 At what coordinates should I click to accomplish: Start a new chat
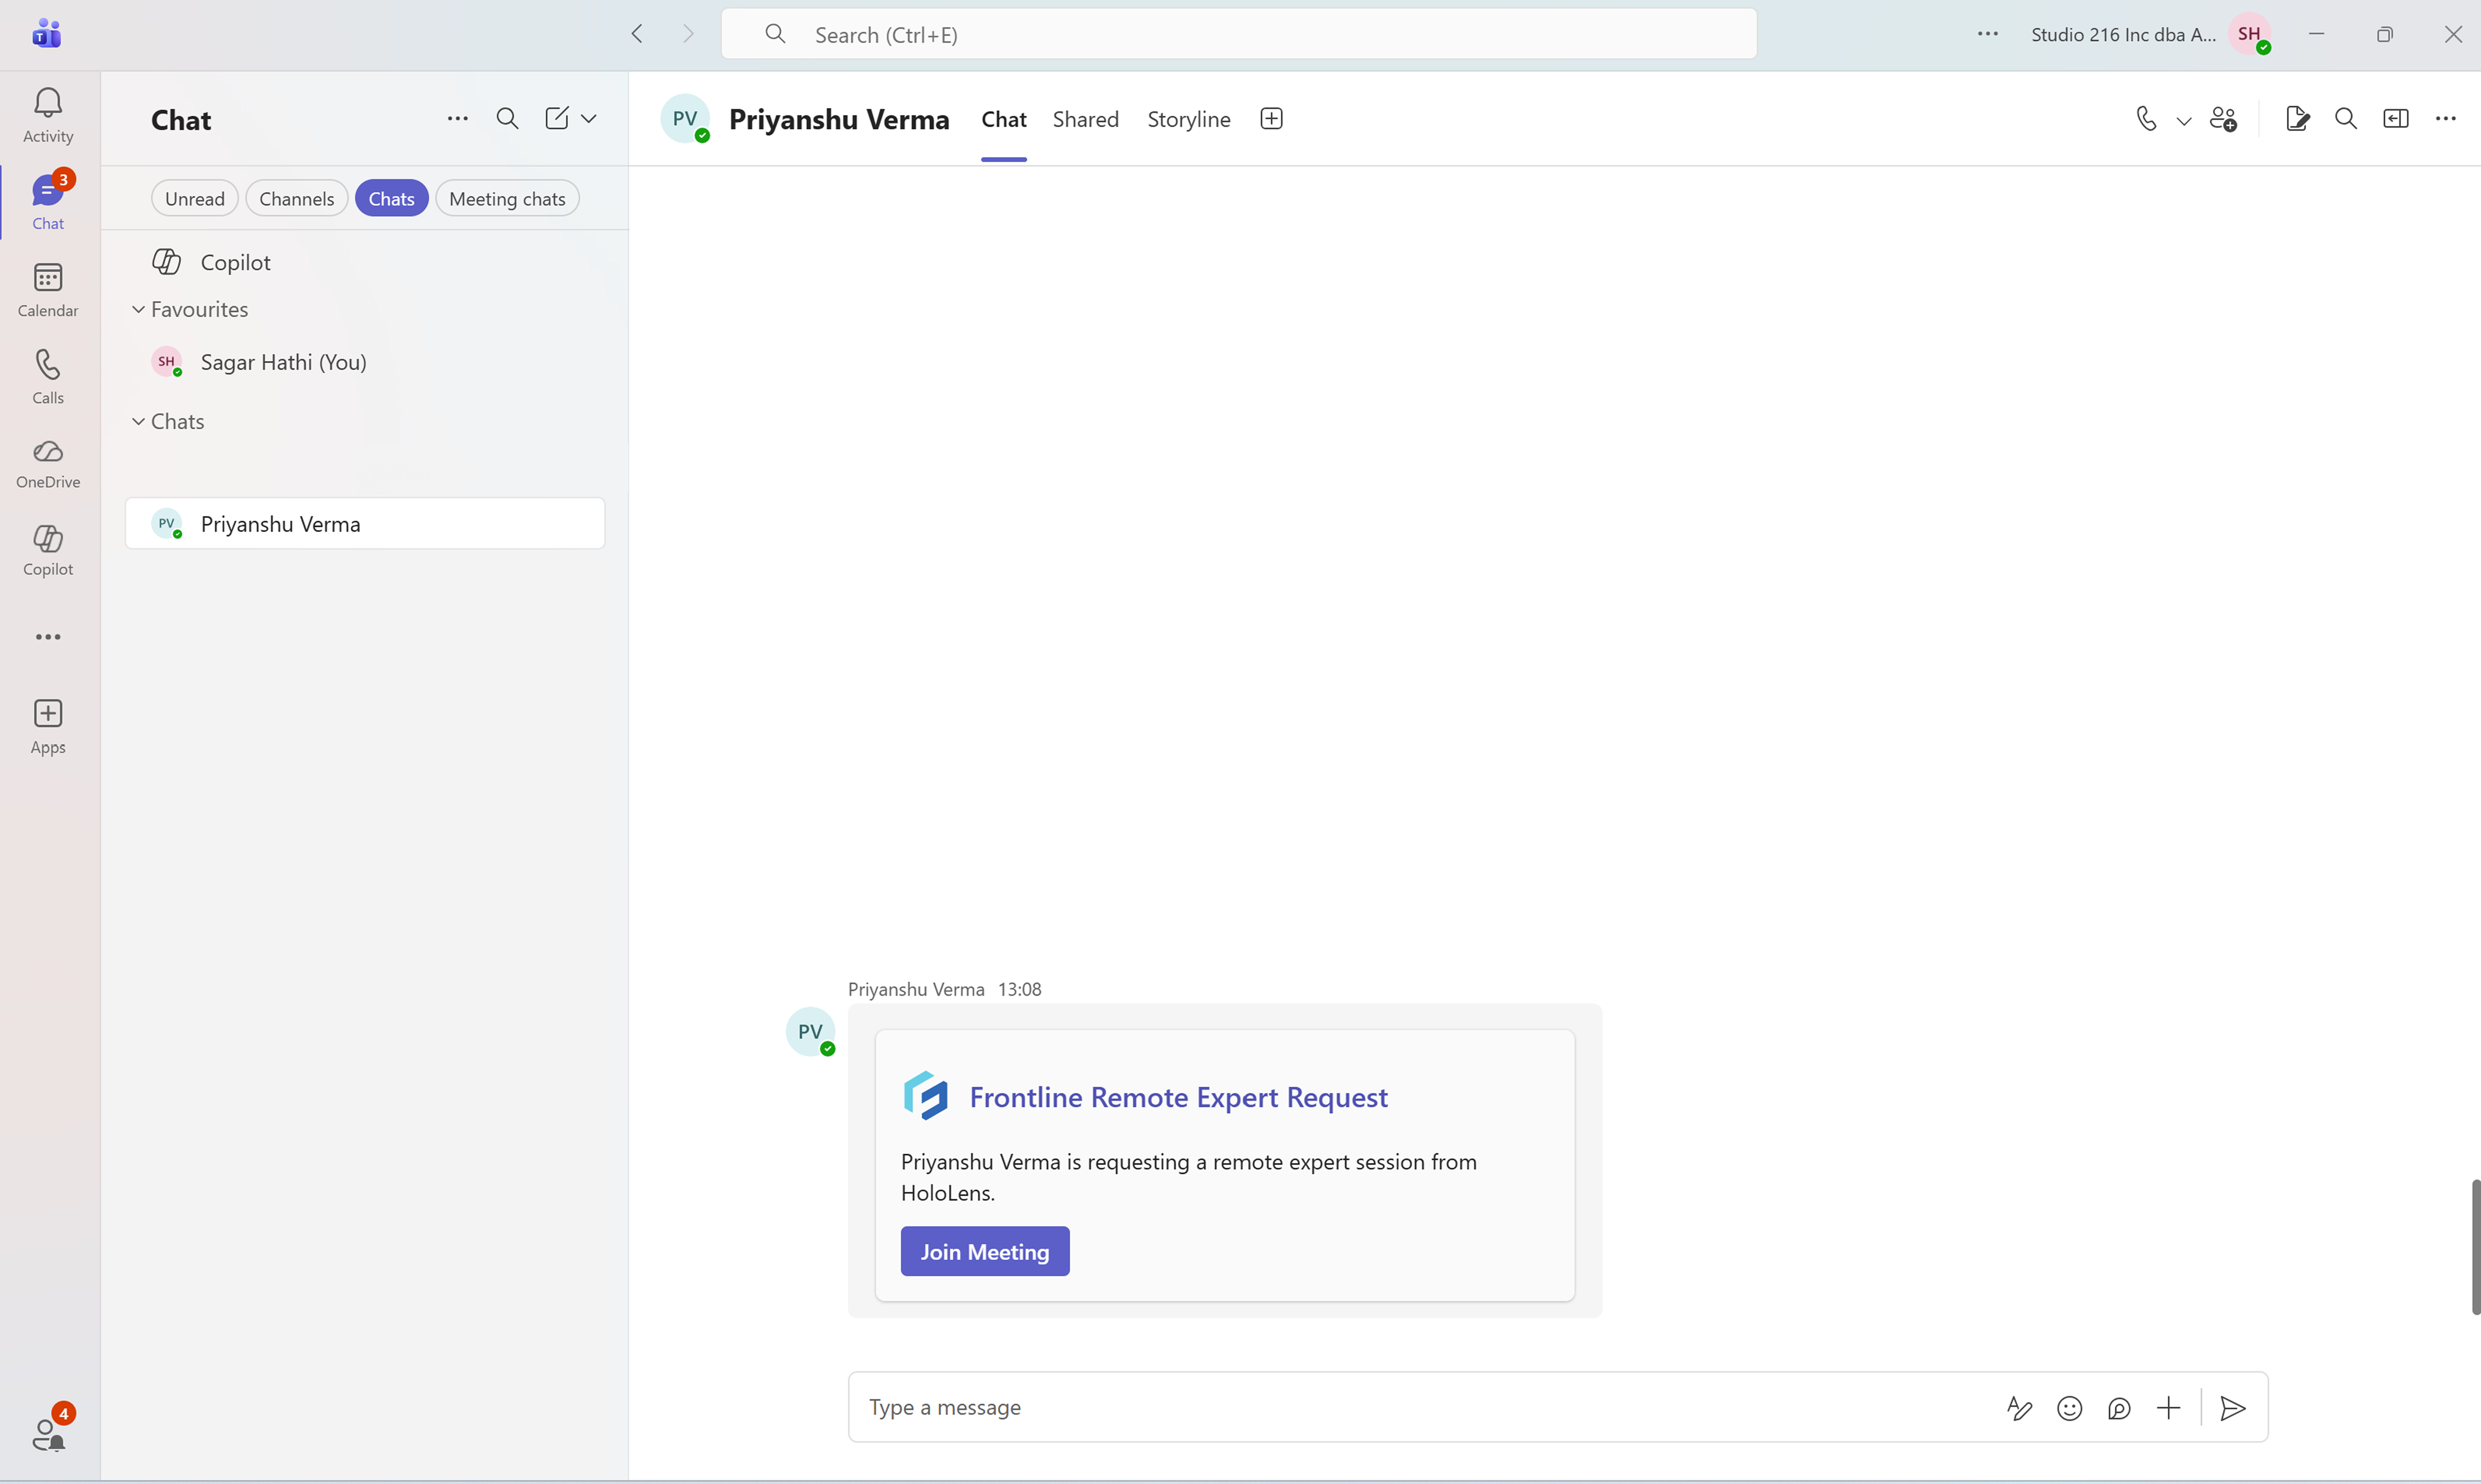click(557, 119)
